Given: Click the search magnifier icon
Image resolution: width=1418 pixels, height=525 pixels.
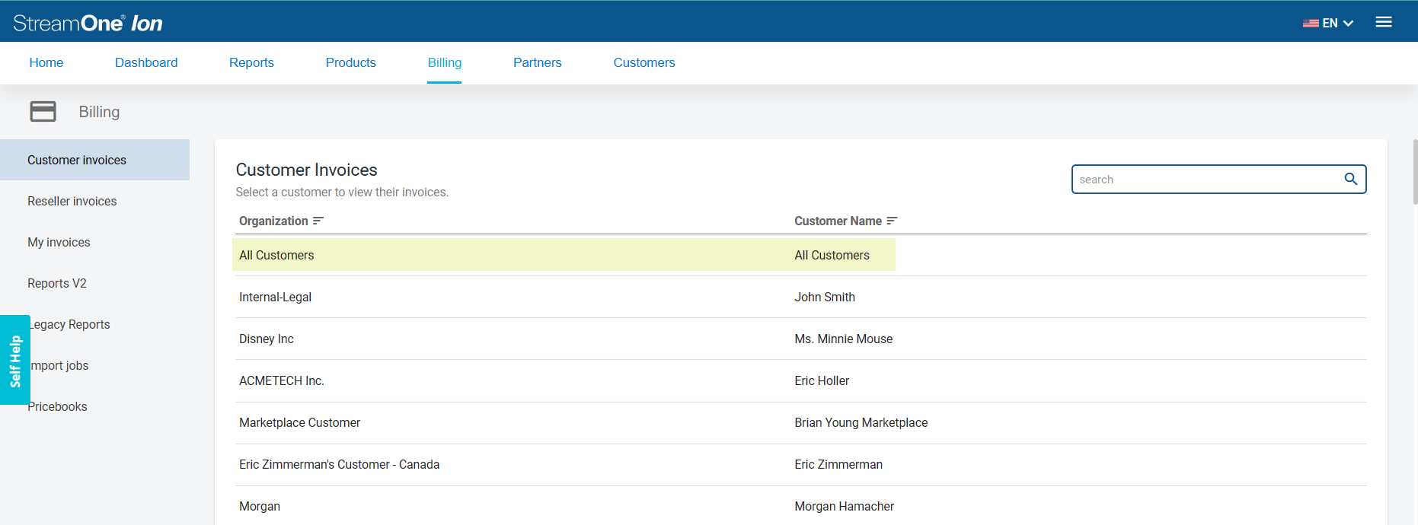Looking at the screenshot, I should [x=1351, y=179].
